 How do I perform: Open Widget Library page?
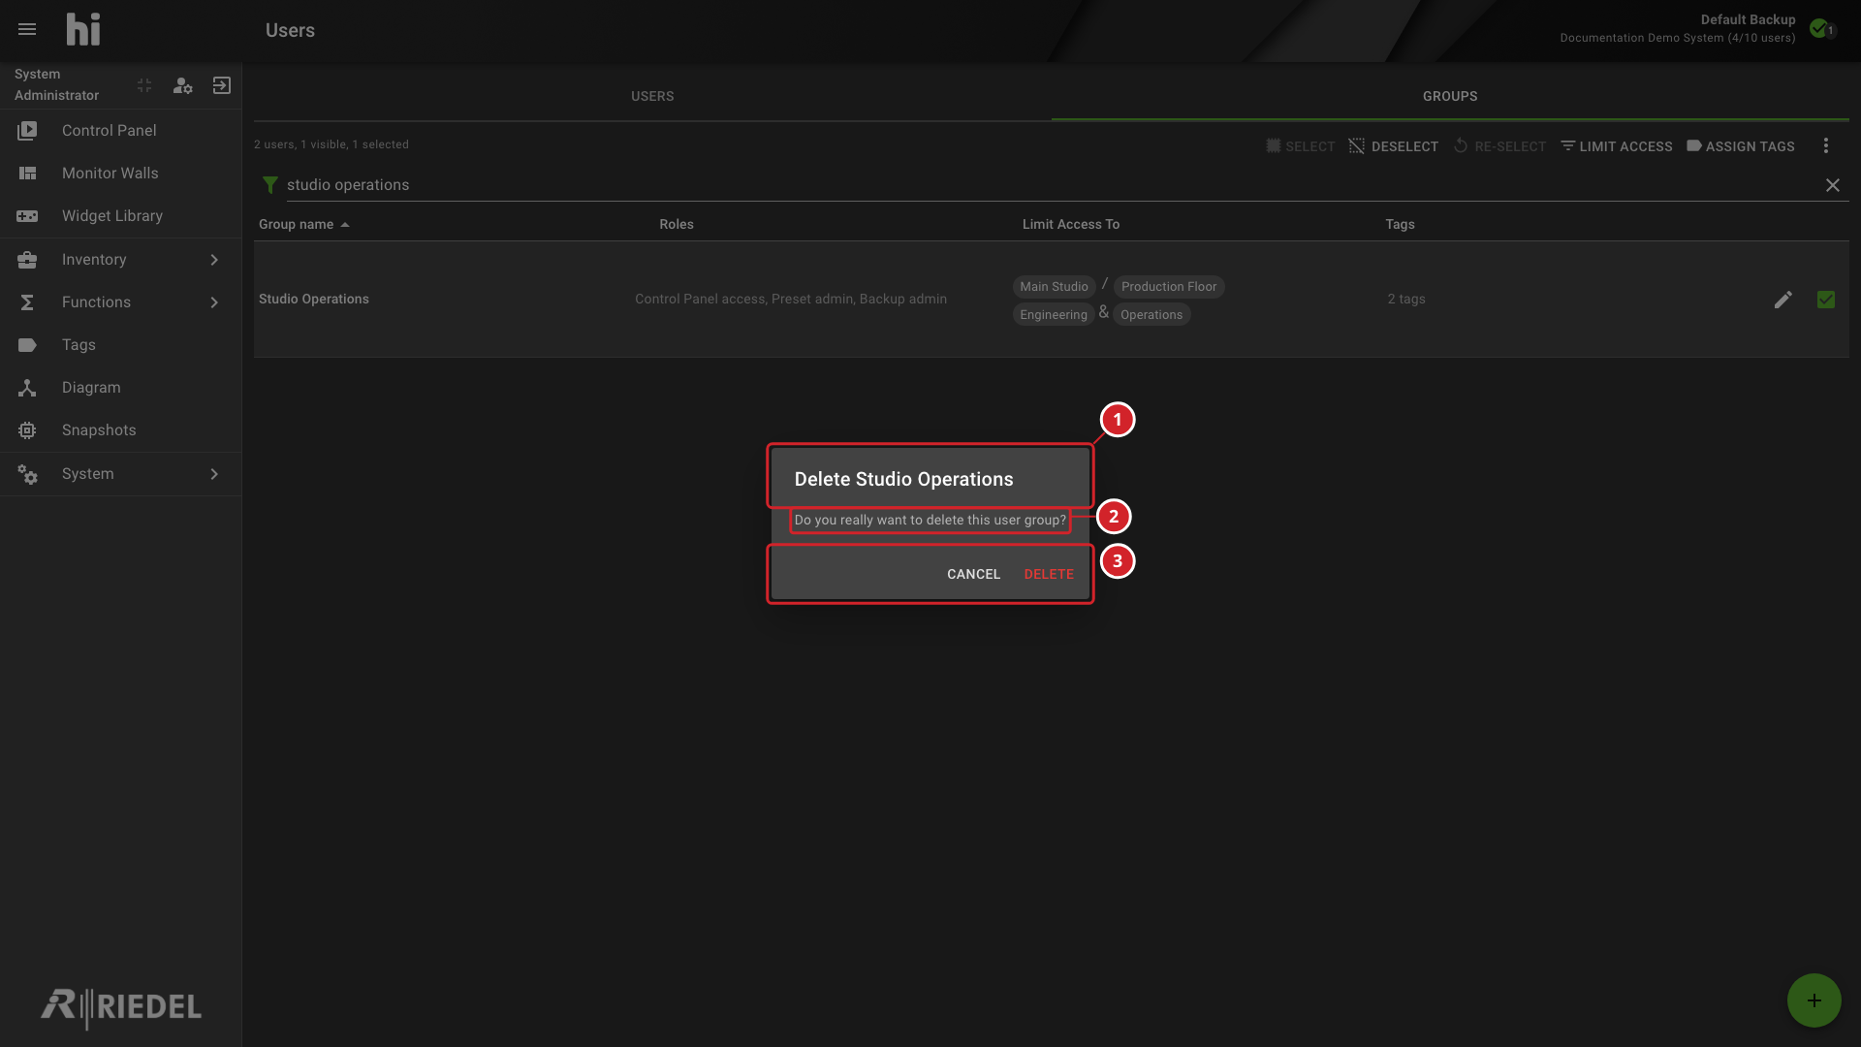[120, 216]
